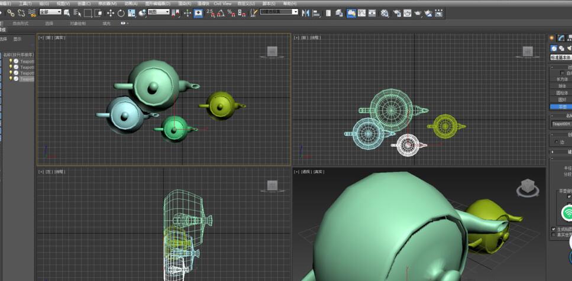The width and height of the screenshot is (572, 281).
Task: Open the Material Editor icon
Action: (x=384, y=12)
